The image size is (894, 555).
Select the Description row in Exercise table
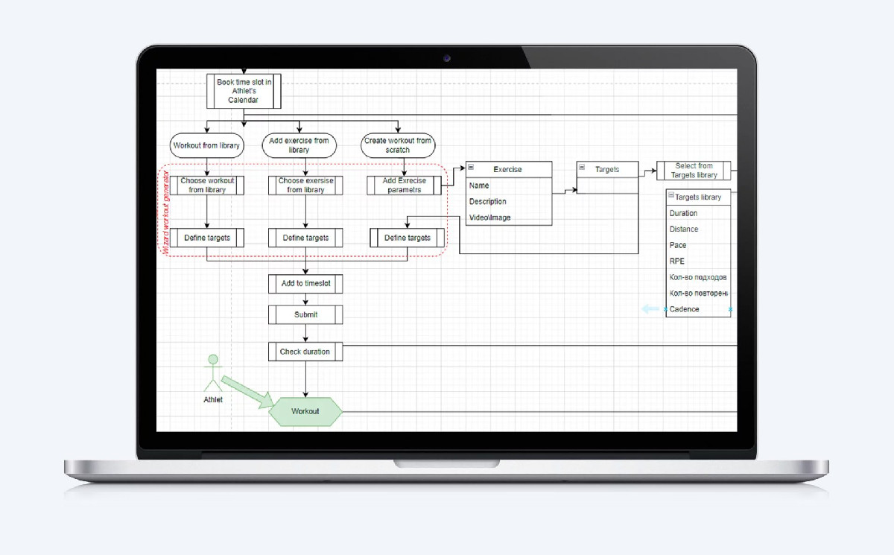pyautogui.click(x=509, y=202)
